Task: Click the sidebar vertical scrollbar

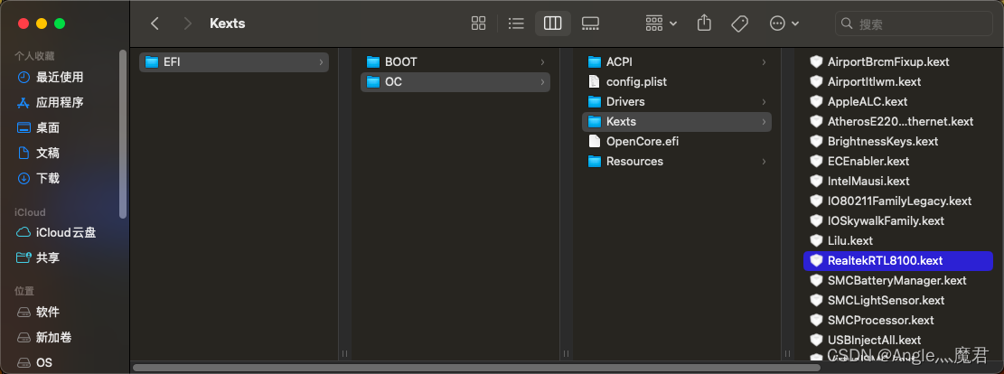Action: point(123,135)
